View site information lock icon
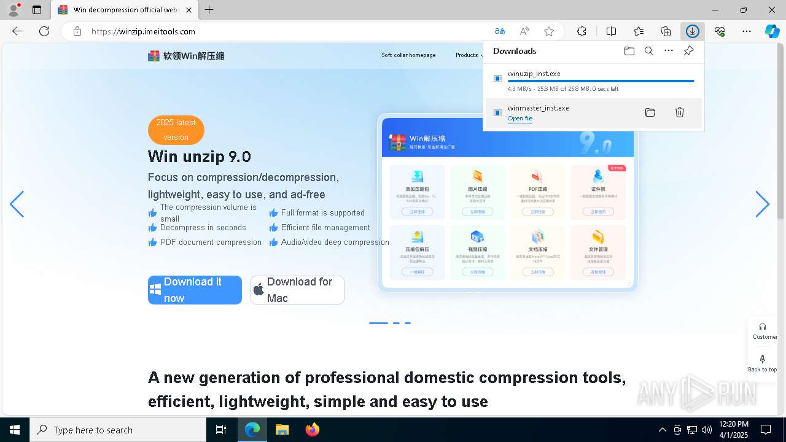786x442 pixels. (x=77, y=31)
